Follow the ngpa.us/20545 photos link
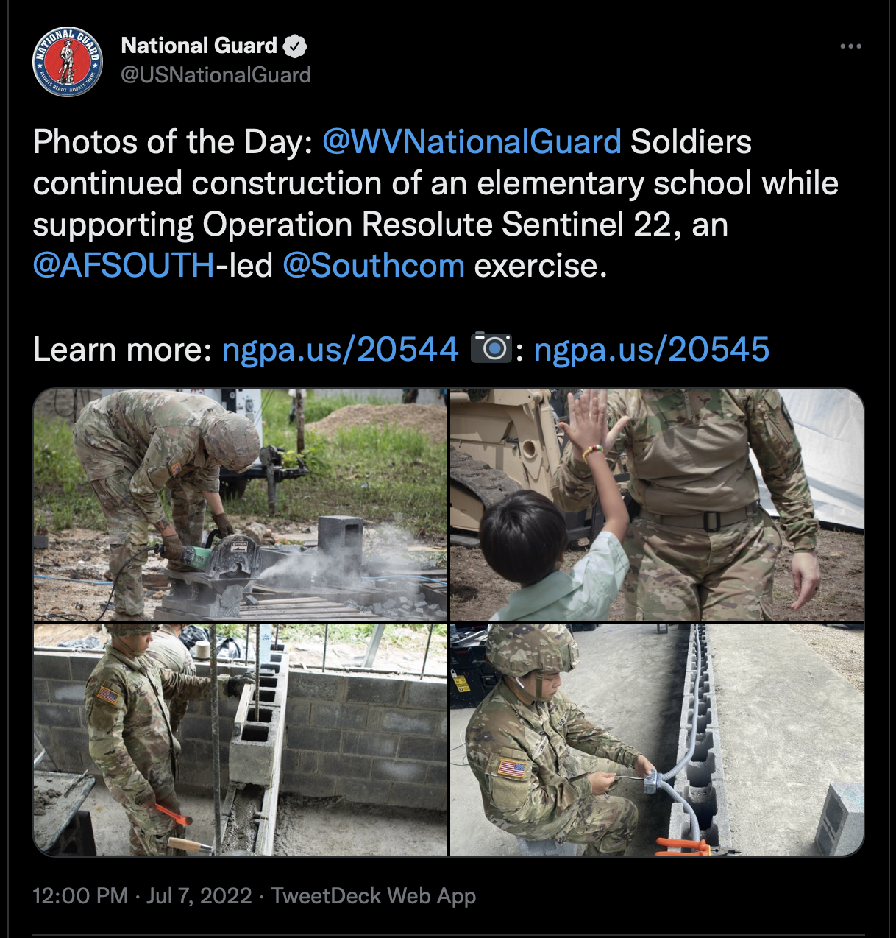Image resolution: width=896 pixels, height=938 pixels. coord(651,349)
